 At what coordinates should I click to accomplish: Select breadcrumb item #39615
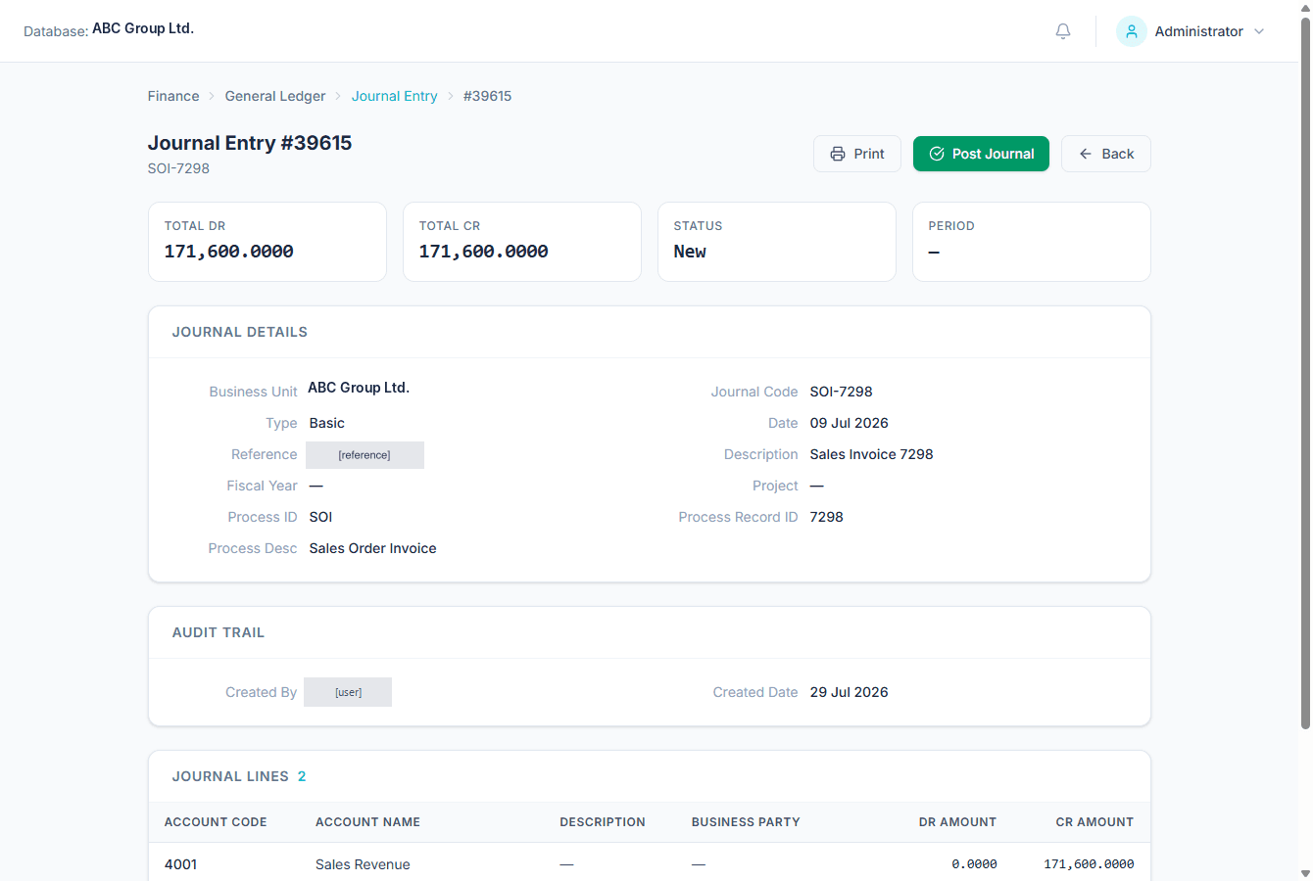(488, 96)
